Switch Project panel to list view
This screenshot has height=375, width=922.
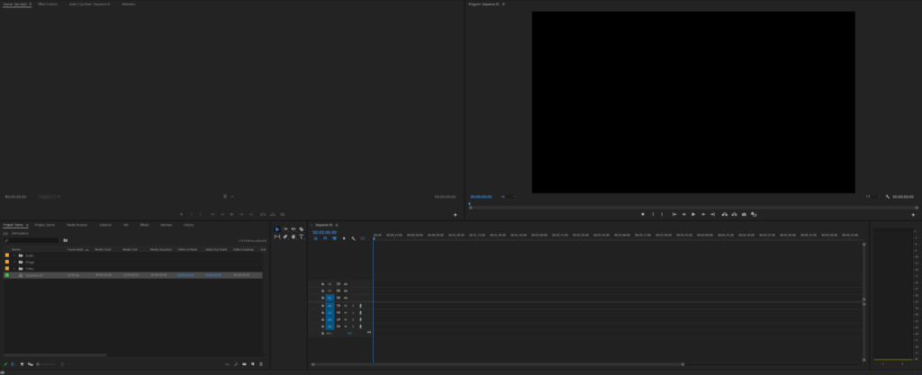click(14, 364)
